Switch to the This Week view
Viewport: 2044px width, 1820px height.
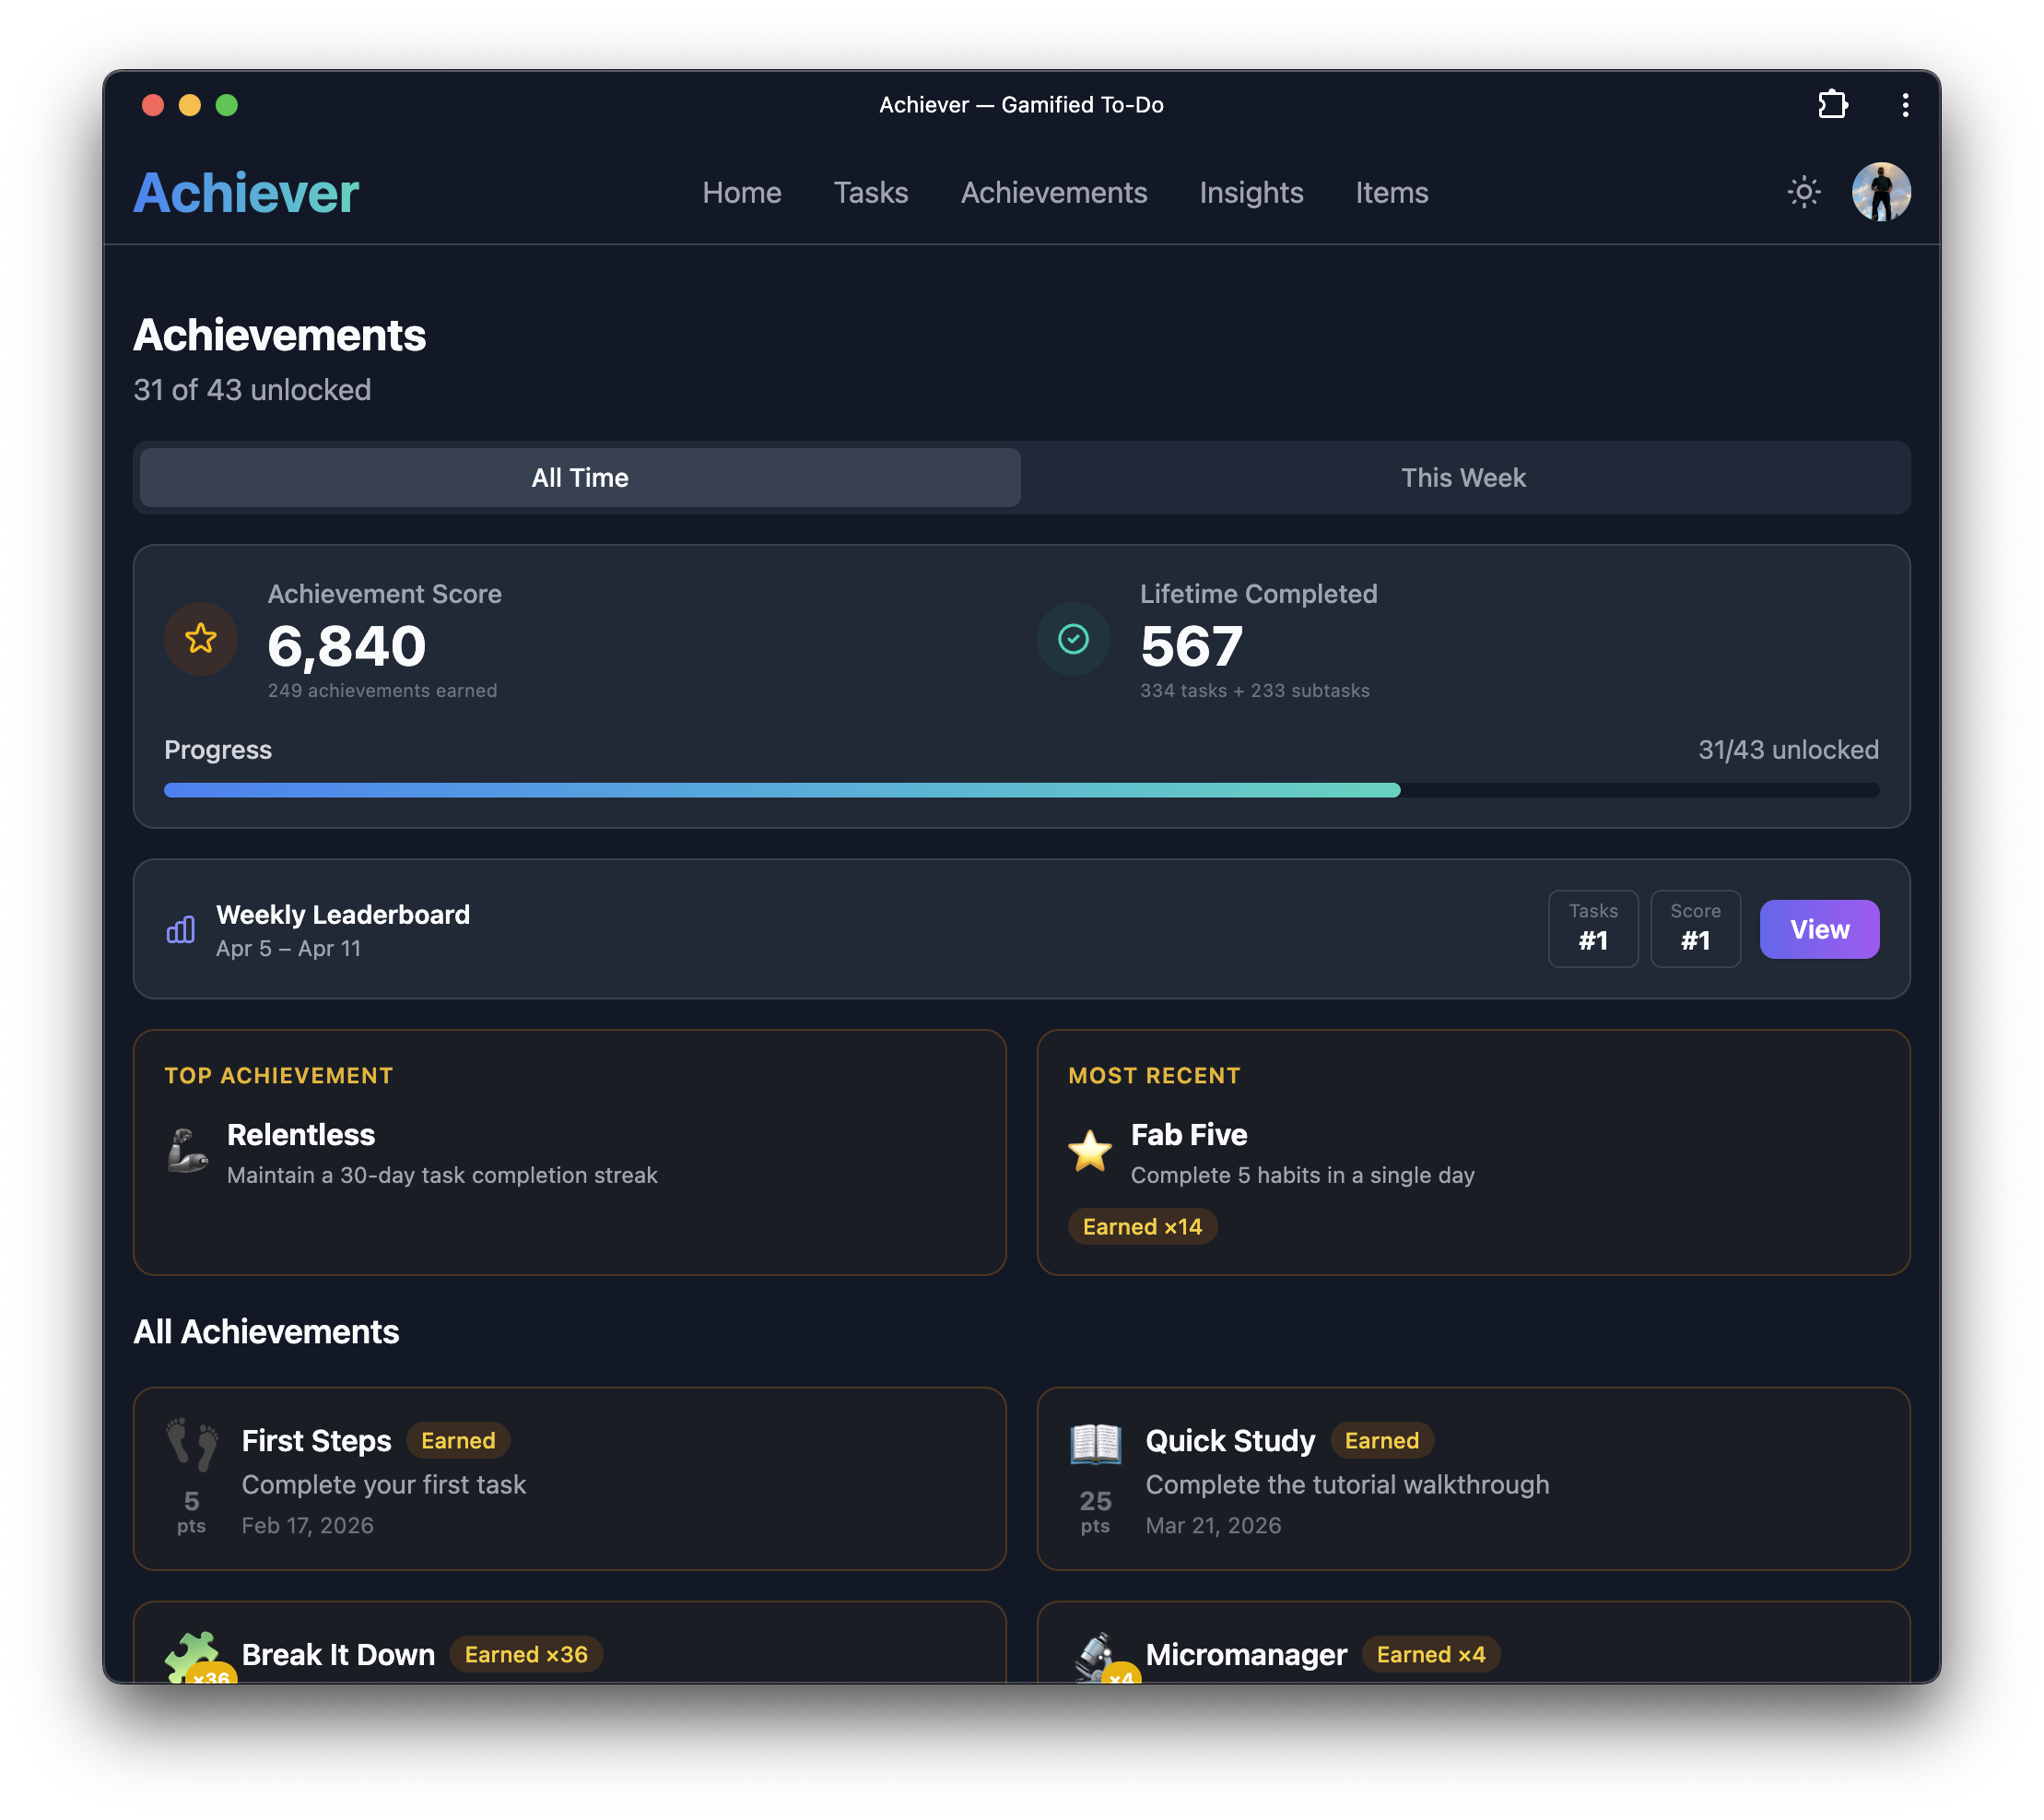(x=1463, y=478)
